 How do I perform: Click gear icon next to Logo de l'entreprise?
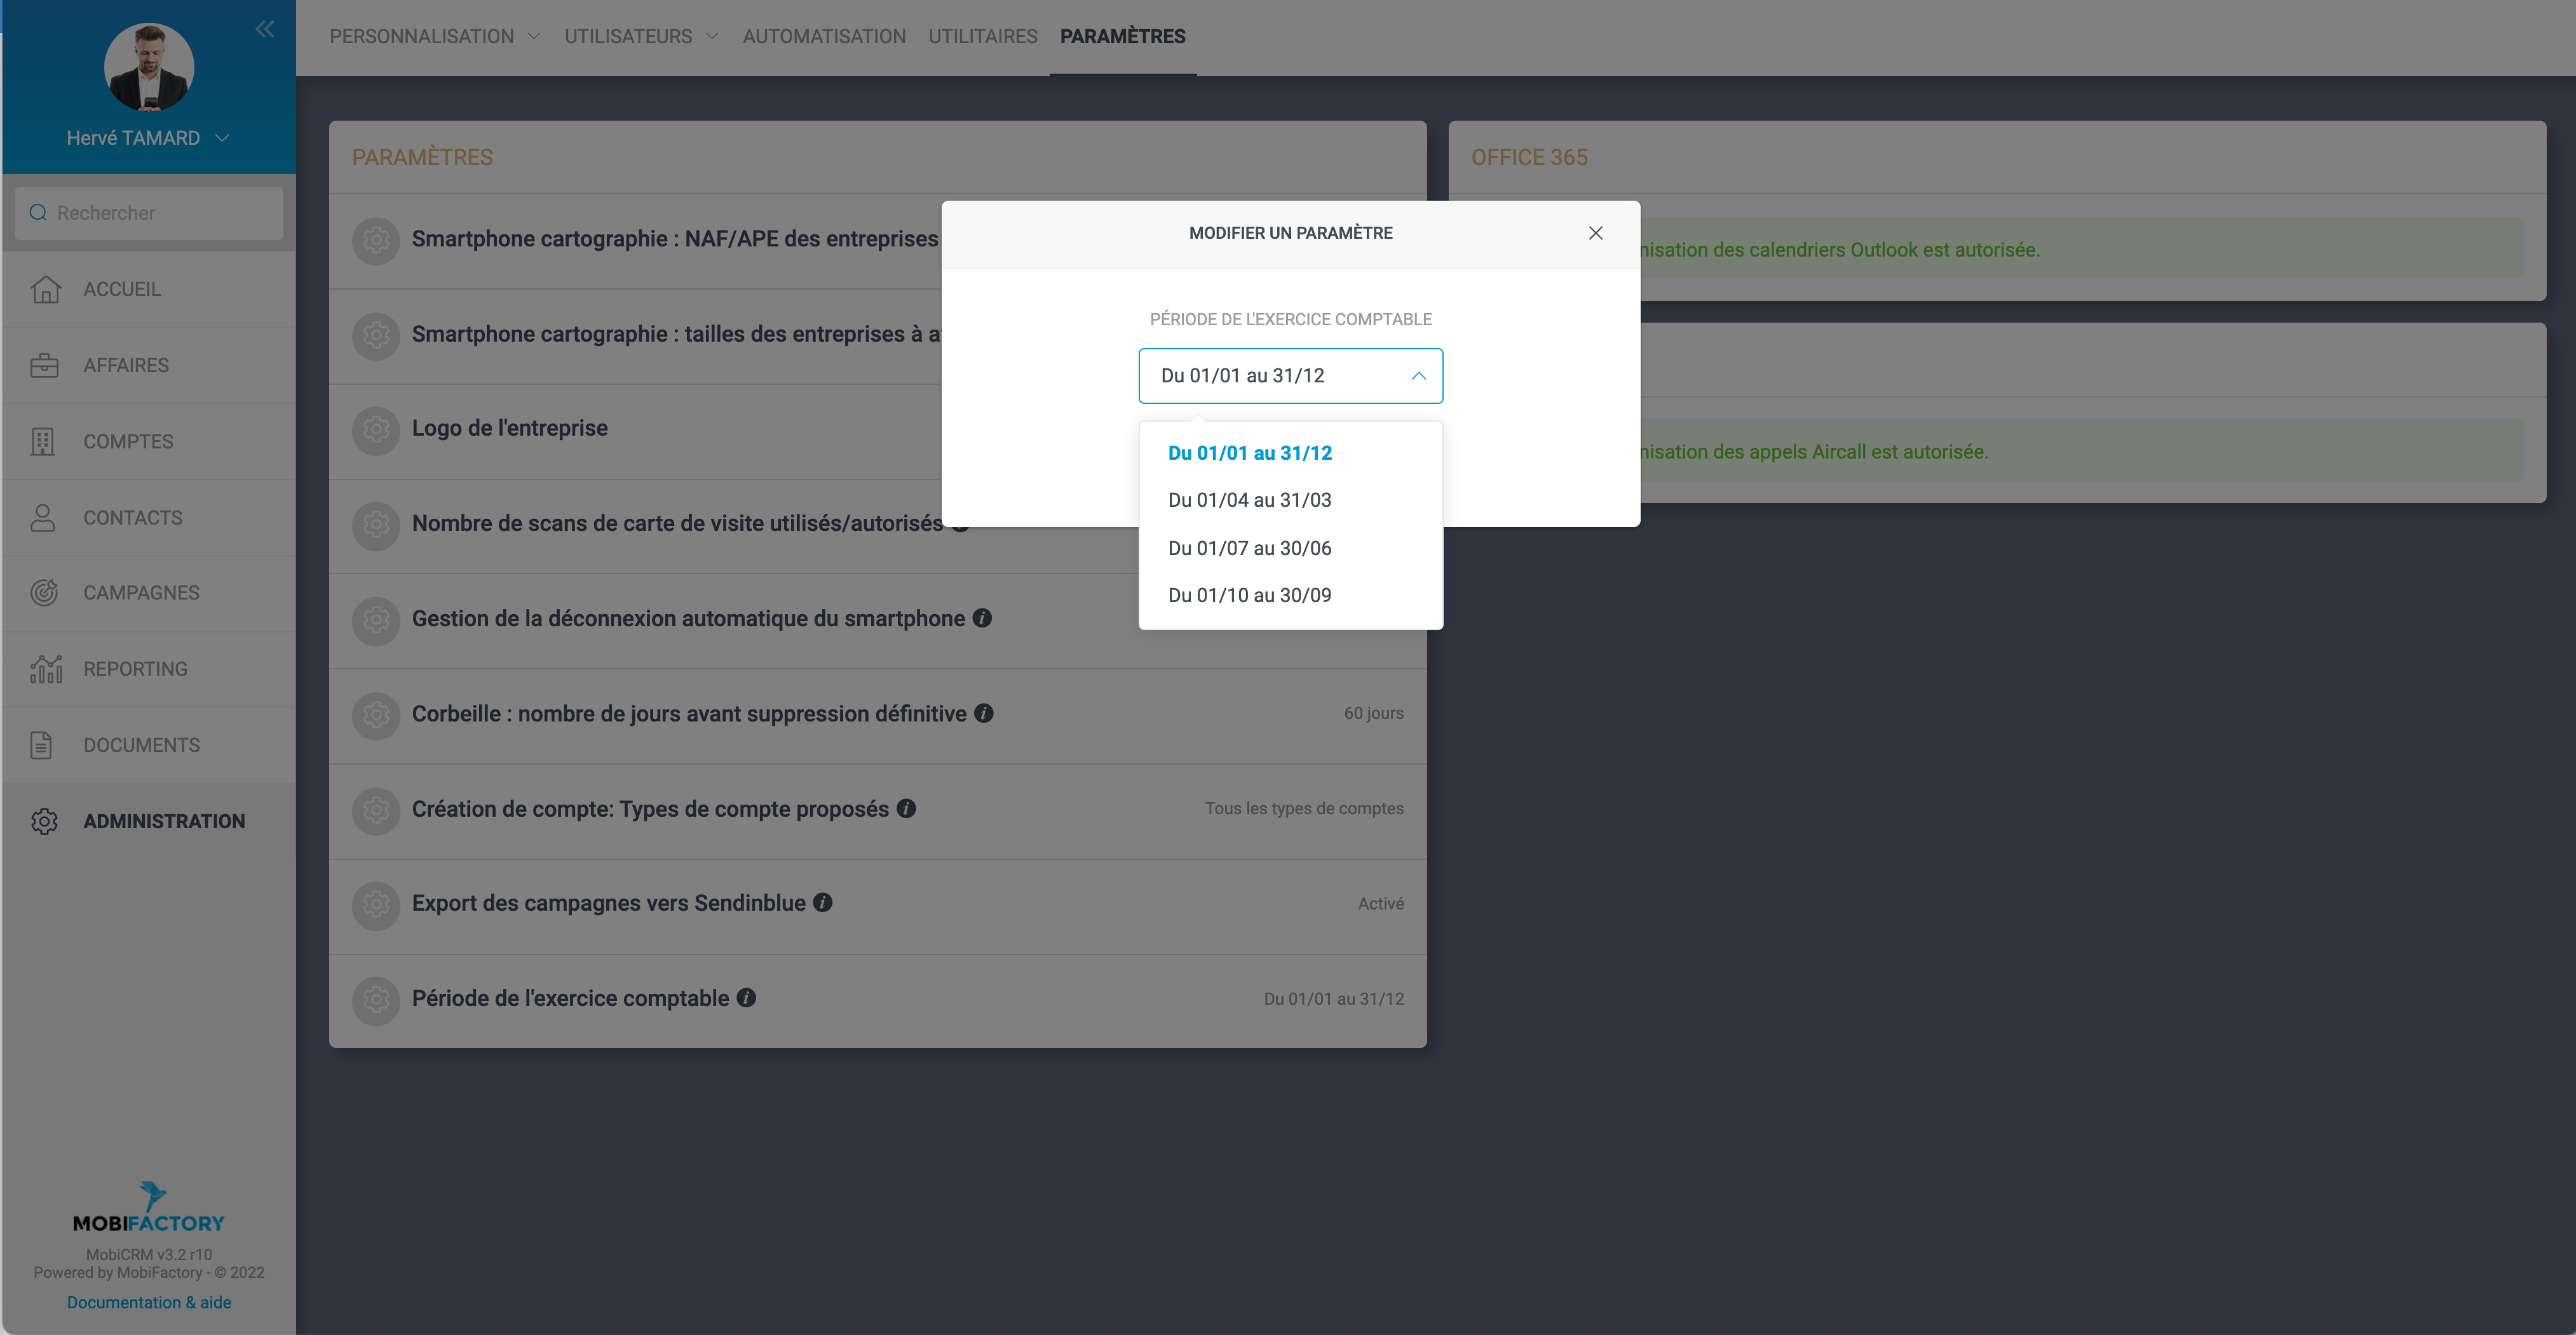[376, 429]
